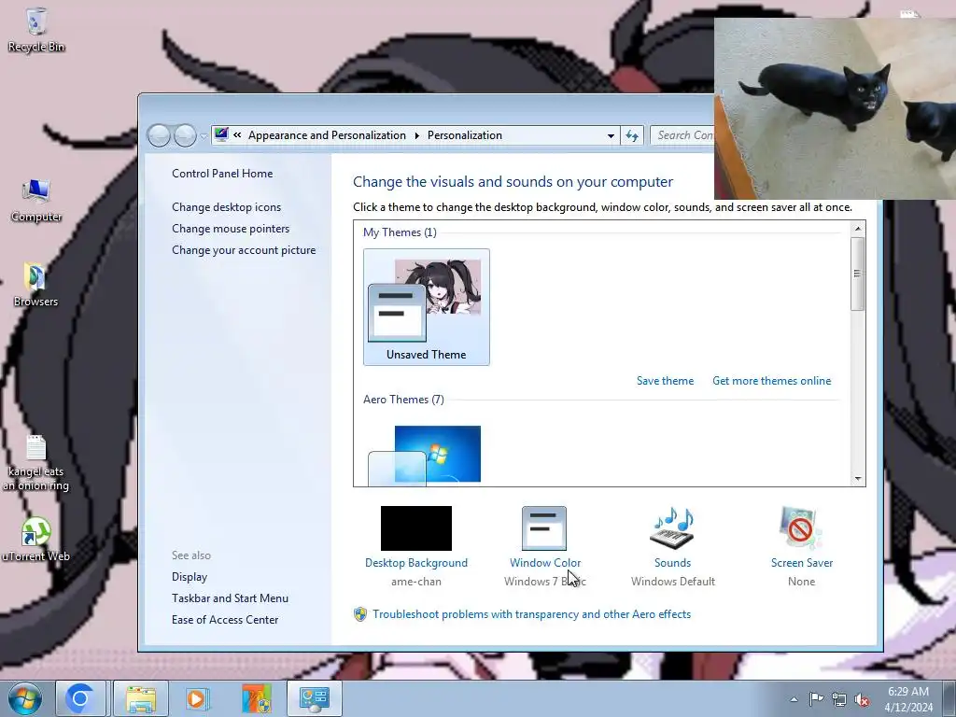The width and height of the screenshot is (956, 717).
Task: Click the muted volume tray icon
Action: (x=862, y=699)
